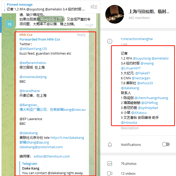176x176 pixels.
Task: Click the 442 members count
Action: [139, 18]
